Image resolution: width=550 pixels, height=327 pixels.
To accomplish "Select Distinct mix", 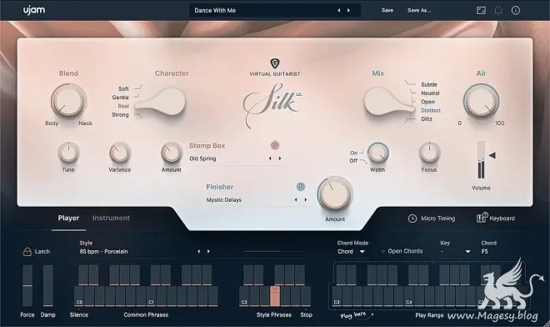I will click(431, 110).
